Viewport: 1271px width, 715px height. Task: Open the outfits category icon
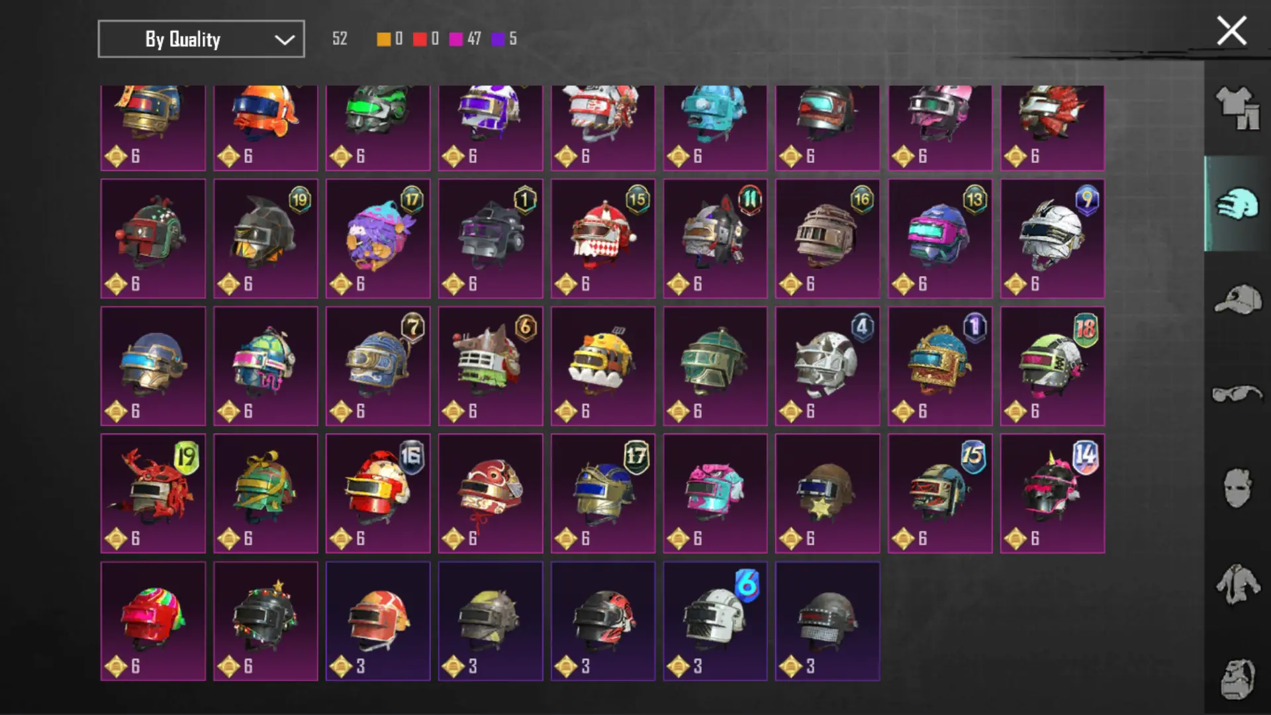click(1237, 109)
